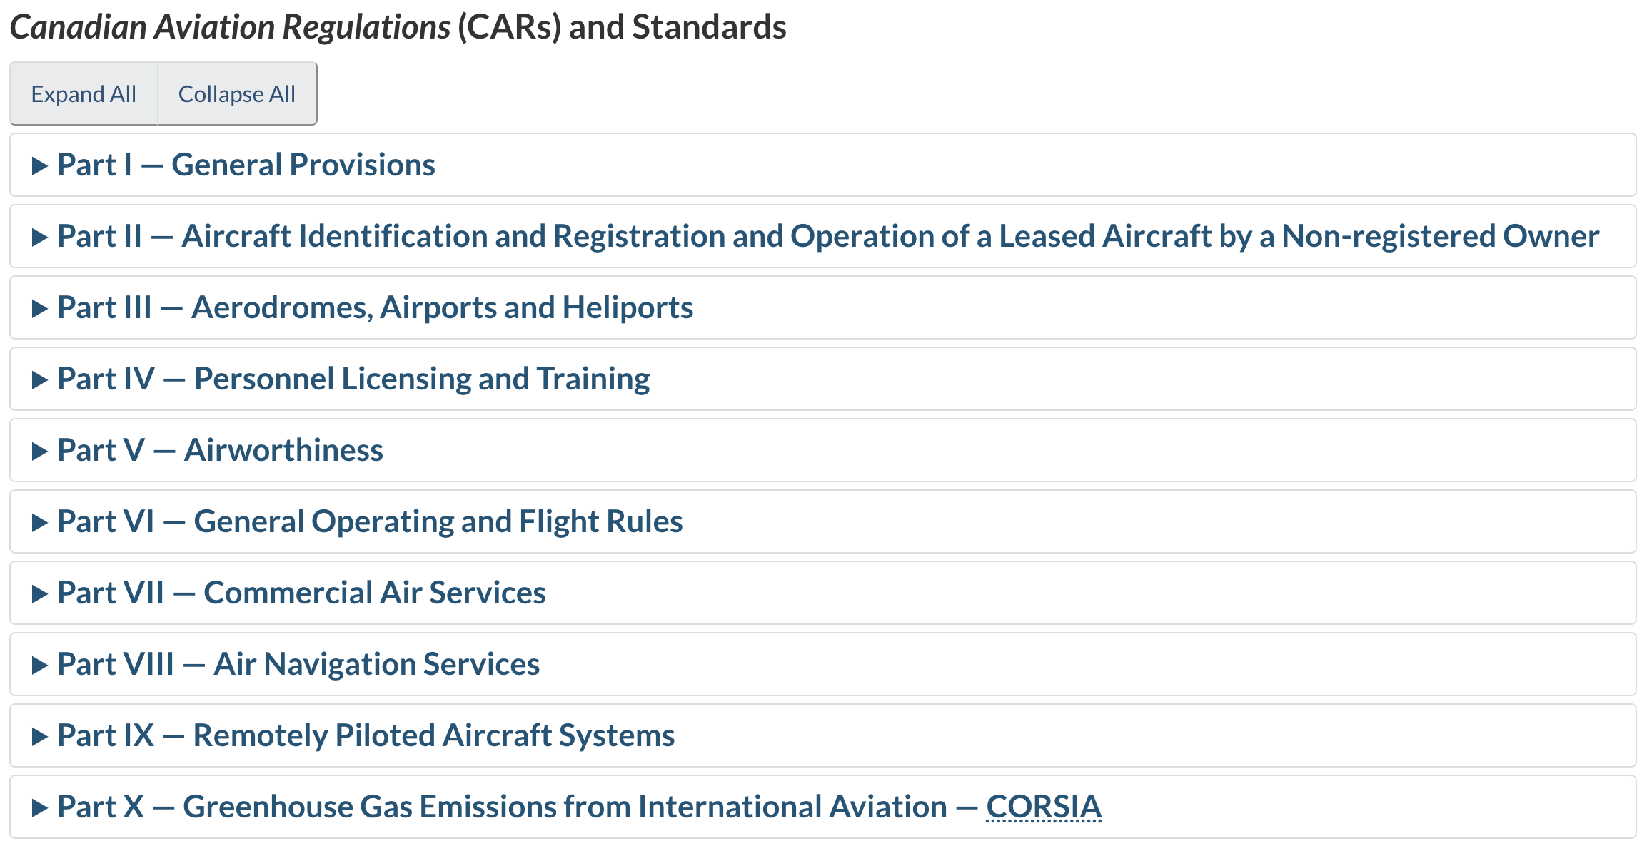Expand Part IV Personnel Licensing and Training
The width and height of the screenshot is (1647, 846).
pos(353,379)
